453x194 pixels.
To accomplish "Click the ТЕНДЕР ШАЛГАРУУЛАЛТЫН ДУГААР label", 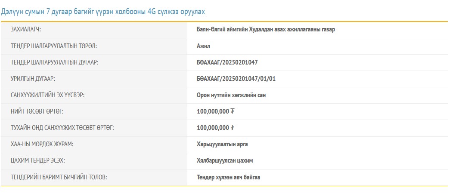I will coord(55,62).
